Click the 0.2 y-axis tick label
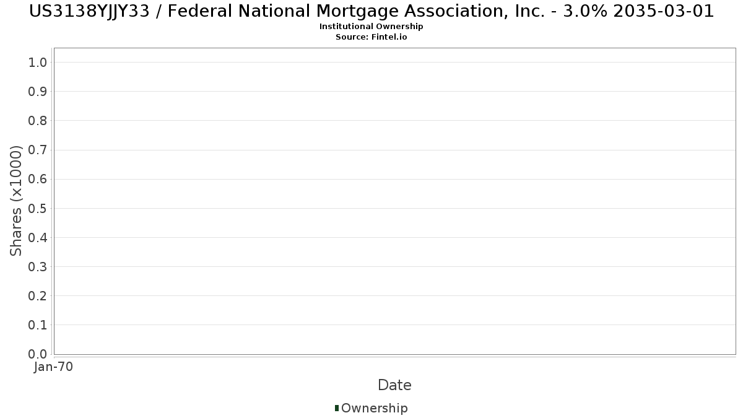Image resolution: width=743 pixels, height=418 pixels. click(38, 296)
